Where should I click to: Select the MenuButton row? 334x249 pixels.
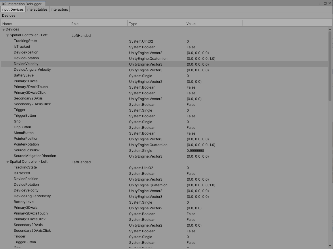click(x=165, y=133)
